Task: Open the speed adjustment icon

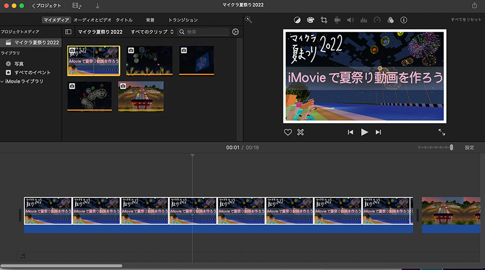Action: (377, 20)
